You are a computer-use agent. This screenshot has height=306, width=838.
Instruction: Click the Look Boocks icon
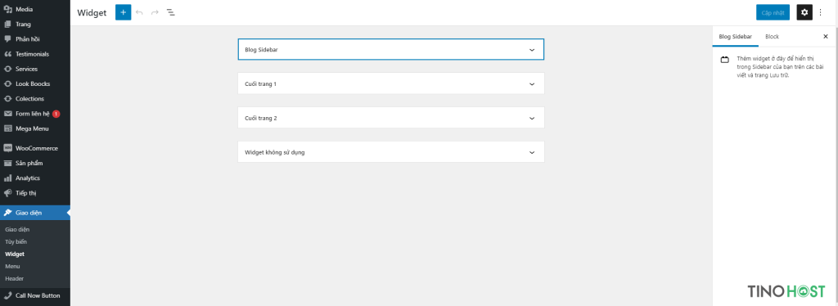pyautogui.click(x=7, y=83)
